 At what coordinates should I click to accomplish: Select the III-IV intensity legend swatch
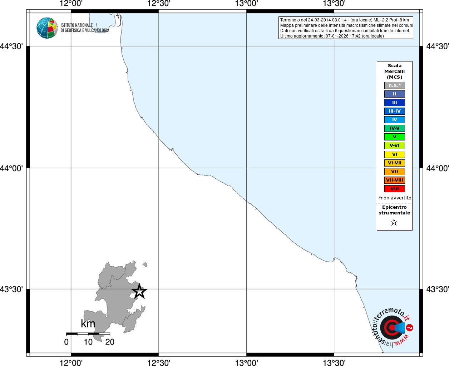(395, 111)
